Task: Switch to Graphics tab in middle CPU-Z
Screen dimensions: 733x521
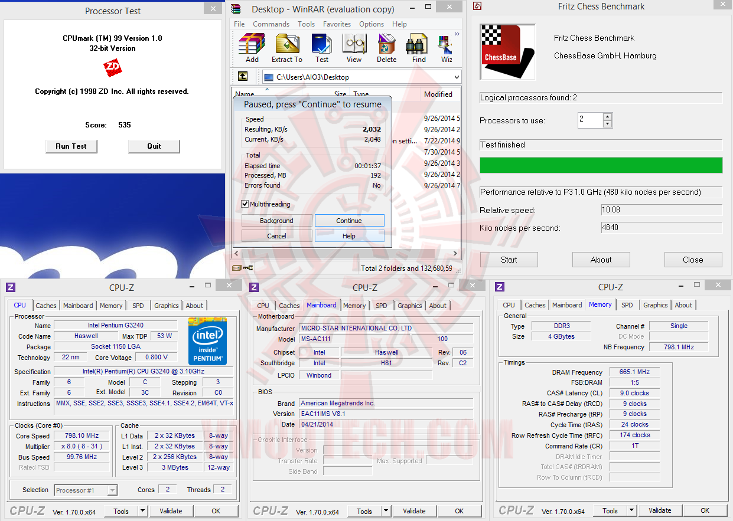Action: point(409,306)
